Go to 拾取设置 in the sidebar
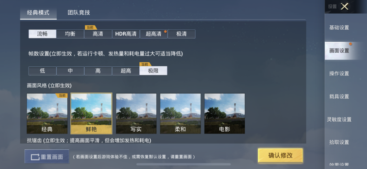This screenshot has height=169, width=367. 339,142
